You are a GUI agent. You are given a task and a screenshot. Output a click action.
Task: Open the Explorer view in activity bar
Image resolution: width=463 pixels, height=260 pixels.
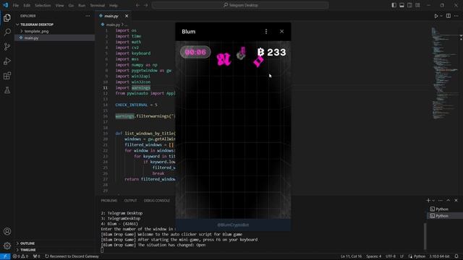click(7, 17)
